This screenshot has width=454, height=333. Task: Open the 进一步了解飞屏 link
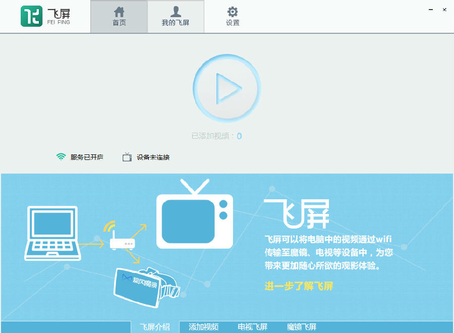click(299, 286)
